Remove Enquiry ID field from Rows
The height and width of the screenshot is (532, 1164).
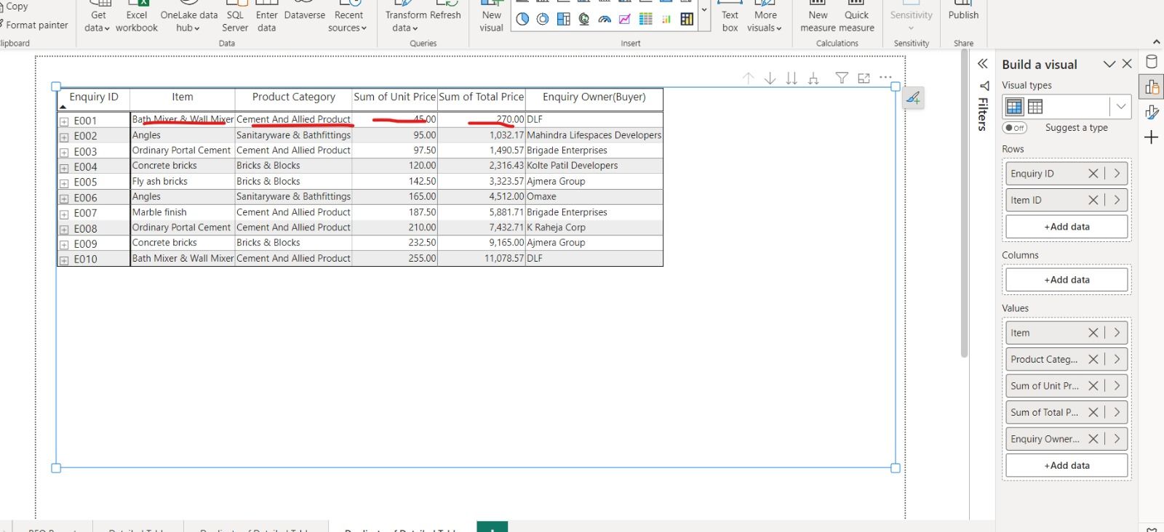coord(1093,174)
